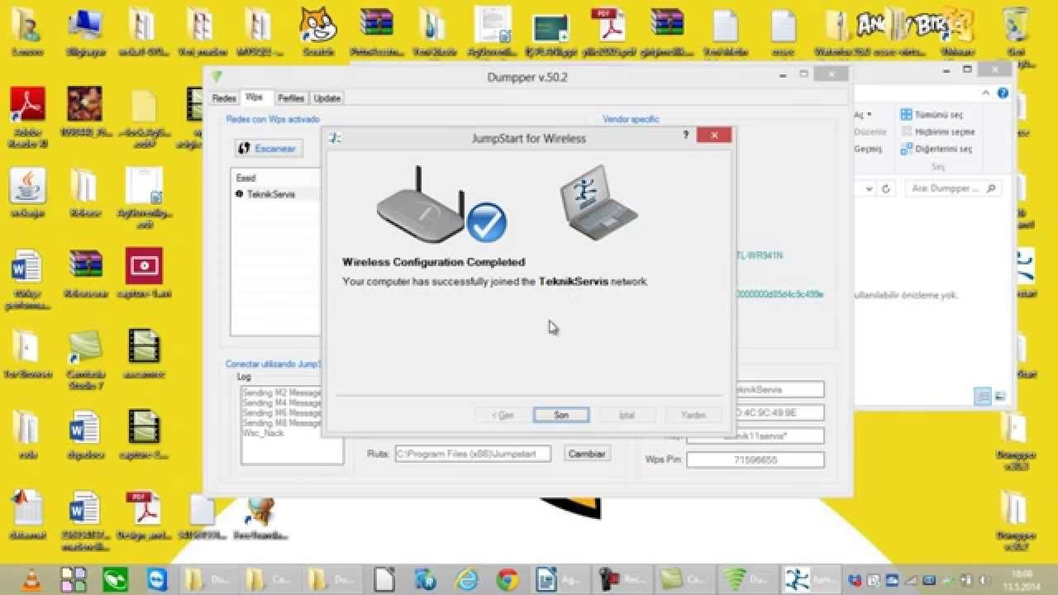Open the Recycle Bin desktop icon
The width and height of the screenshot is (1058, 595).
[1016, 31]
